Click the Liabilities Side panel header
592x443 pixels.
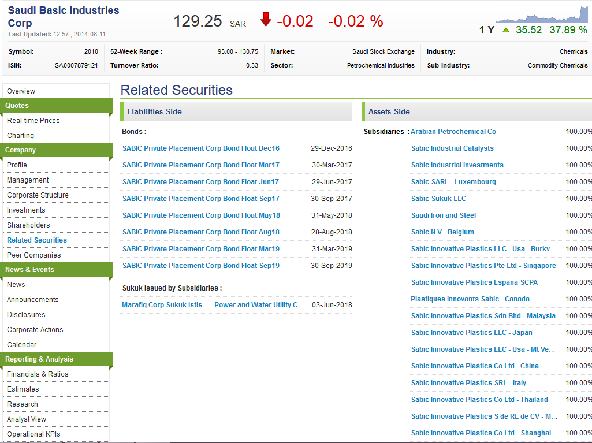[236, 112]
